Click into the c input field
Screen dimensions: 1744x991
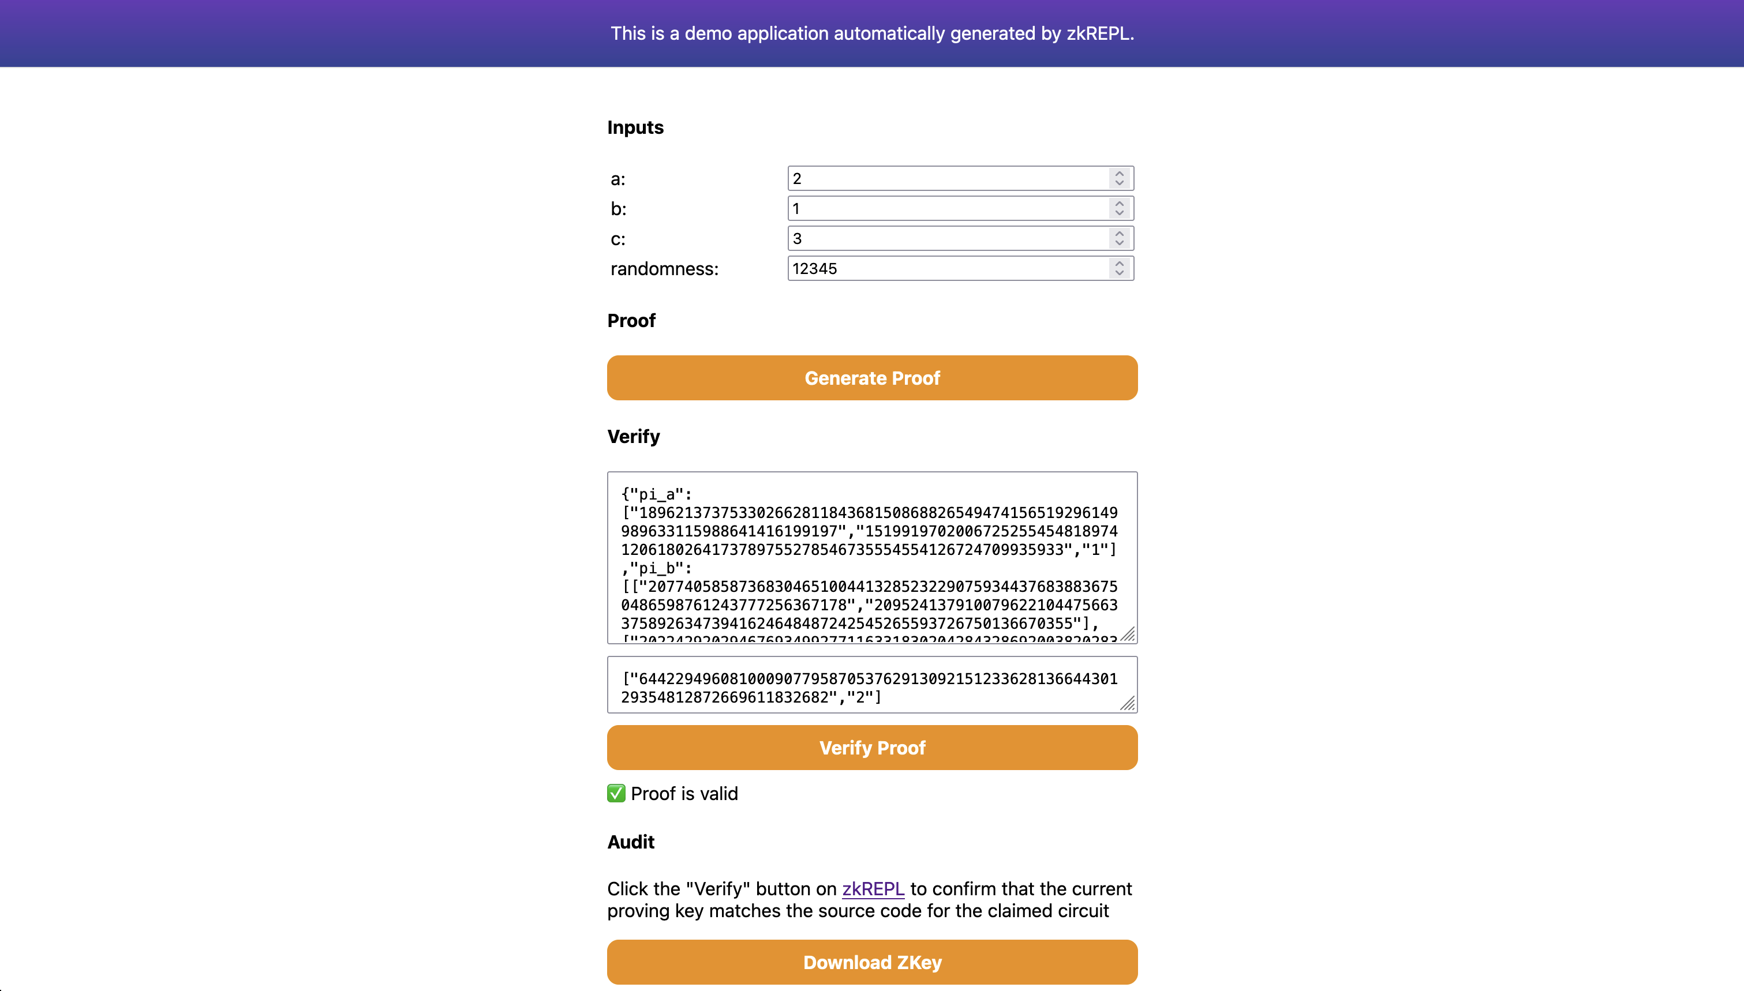(946, 238)
